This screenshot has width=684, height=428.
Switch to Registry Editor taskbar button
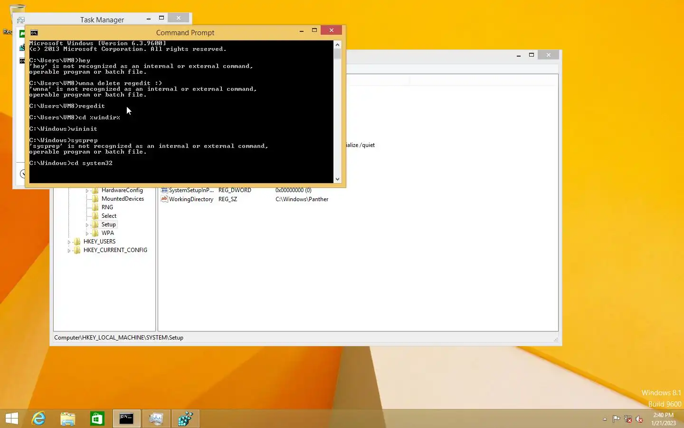[x=185, y=418]
